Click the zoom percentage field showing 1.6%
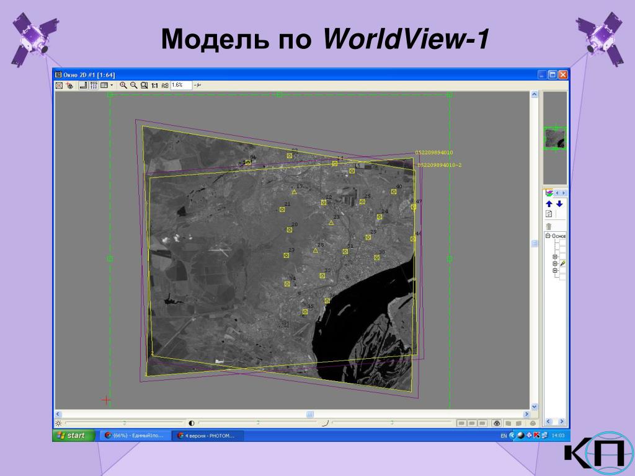The image size is (635, 476). click(x=180, y=85)
